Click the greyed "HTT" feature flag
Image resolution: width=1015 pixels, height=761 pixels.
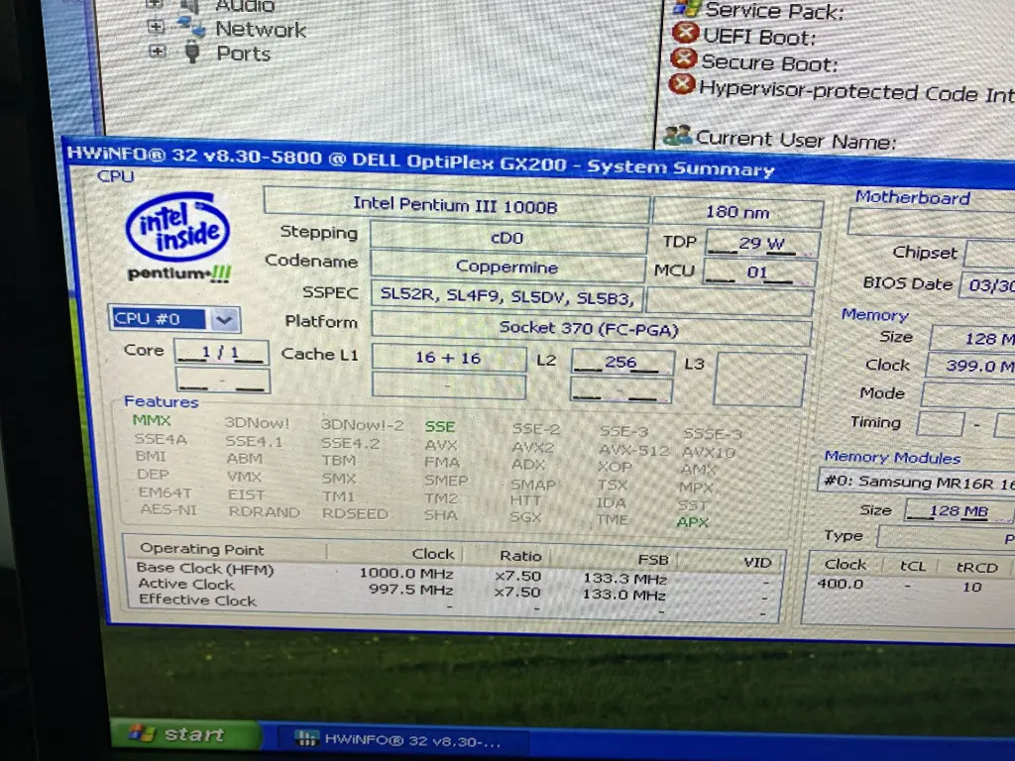click(525, 500)
